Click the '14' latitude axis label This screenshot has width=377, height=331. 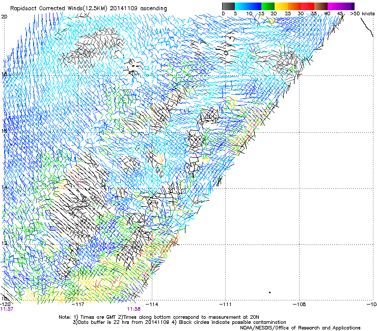[4, 187]
